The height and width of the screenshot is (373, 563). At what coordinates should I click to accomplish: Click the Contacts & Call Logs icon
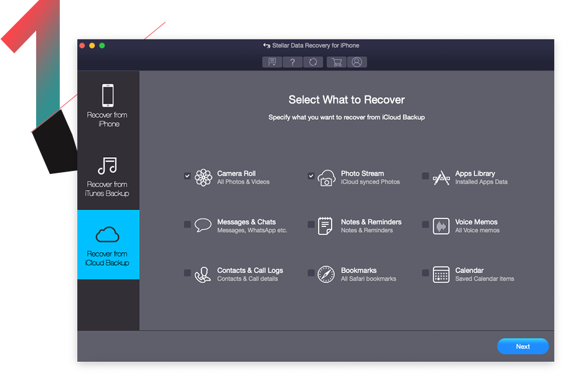203,274
